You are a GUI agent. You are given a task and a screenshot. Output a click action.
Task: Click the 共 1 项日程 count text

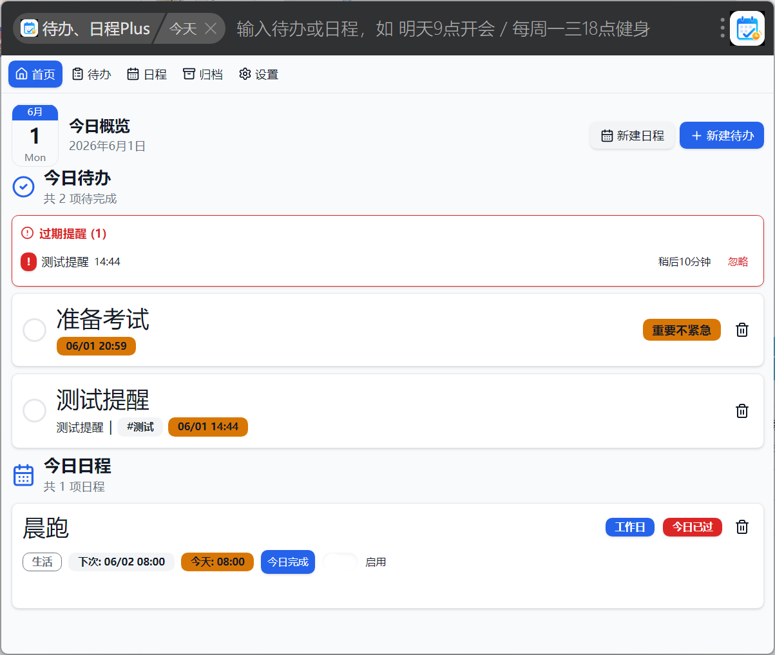(x=74, y=487)
